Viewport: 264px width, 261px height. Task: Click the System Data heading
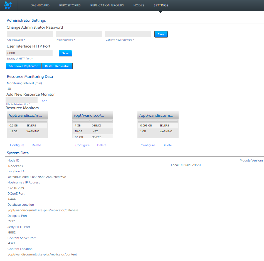click(x=18, y=153)
